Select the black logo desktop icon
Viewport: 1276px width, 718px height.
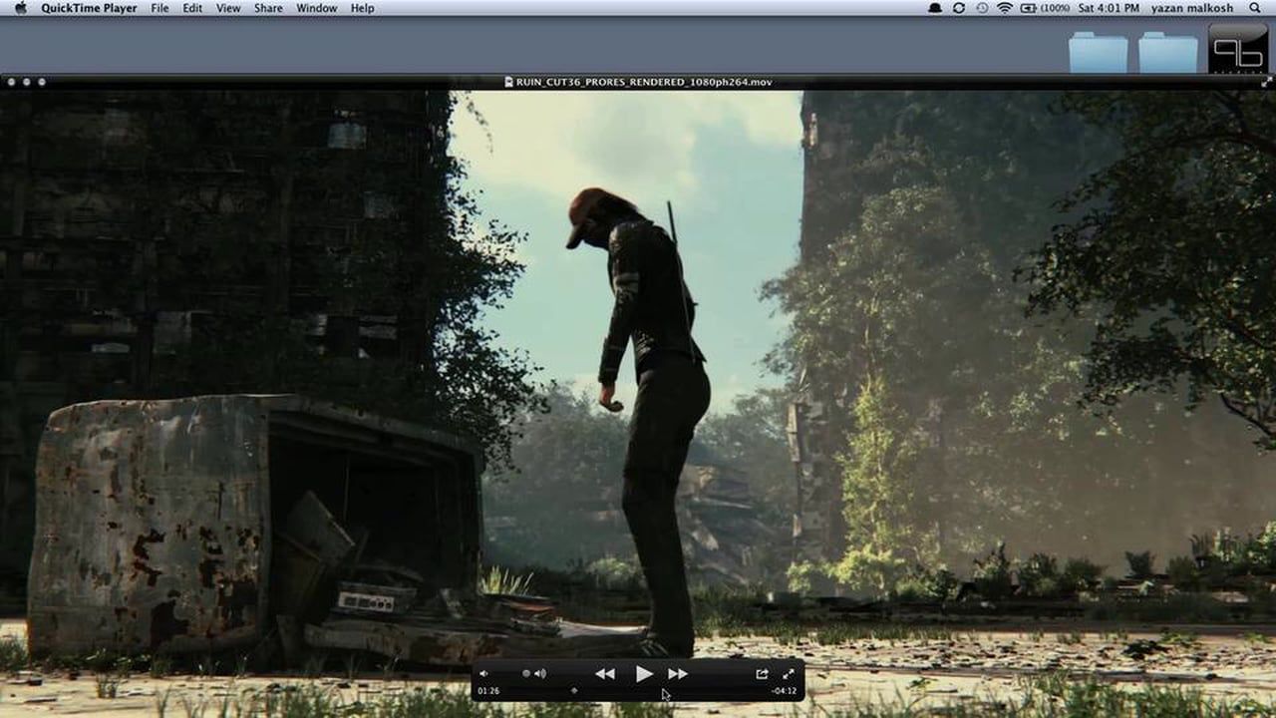(x=1238, y=49)
